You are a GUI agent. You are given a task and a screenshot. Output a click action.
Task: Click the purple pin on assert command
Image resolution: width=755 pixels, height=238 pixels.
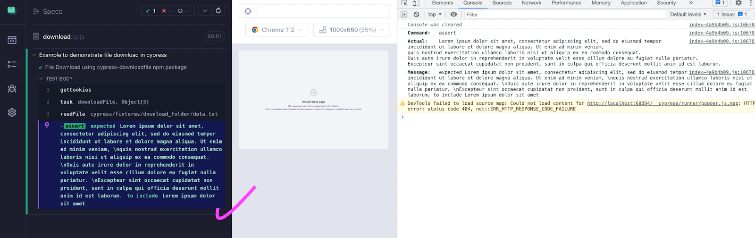point(47,125)
